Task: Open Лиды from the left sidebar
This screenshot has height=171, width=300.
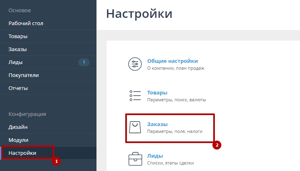Action: [x=16, y=62]
